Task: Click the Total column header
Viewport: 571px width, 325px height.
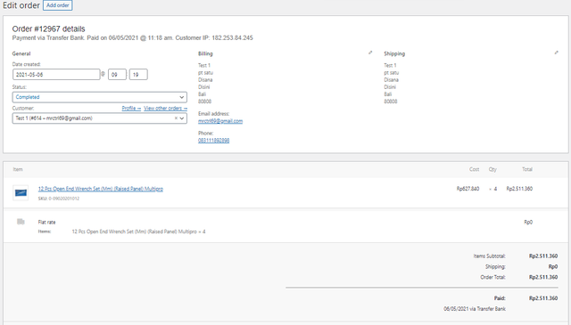Action: point(527,169)
